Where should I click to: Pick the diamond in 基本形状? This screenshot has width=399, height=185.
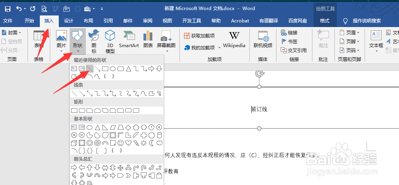pos(128,127)
